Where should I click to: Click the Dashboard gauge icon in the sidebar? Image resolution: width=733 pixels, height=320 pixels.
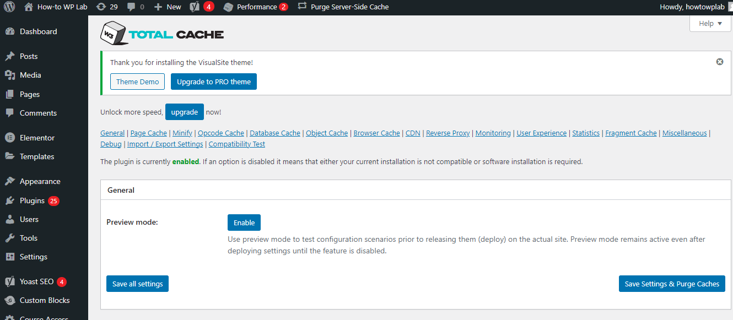click(x=10, y=32)
